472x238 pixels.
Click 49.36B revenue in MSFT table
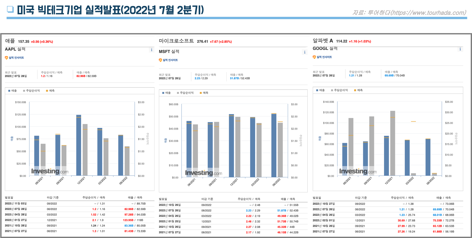282,216
